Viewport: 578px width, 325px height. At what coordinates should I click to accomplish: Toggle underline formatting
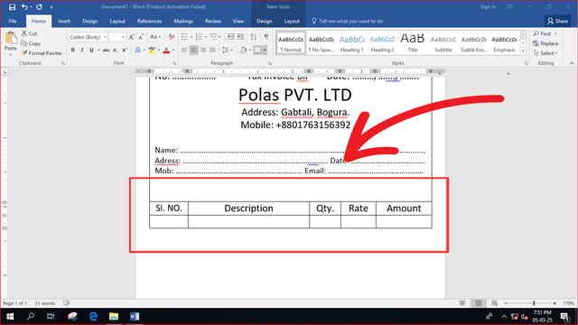pos(91,51)
